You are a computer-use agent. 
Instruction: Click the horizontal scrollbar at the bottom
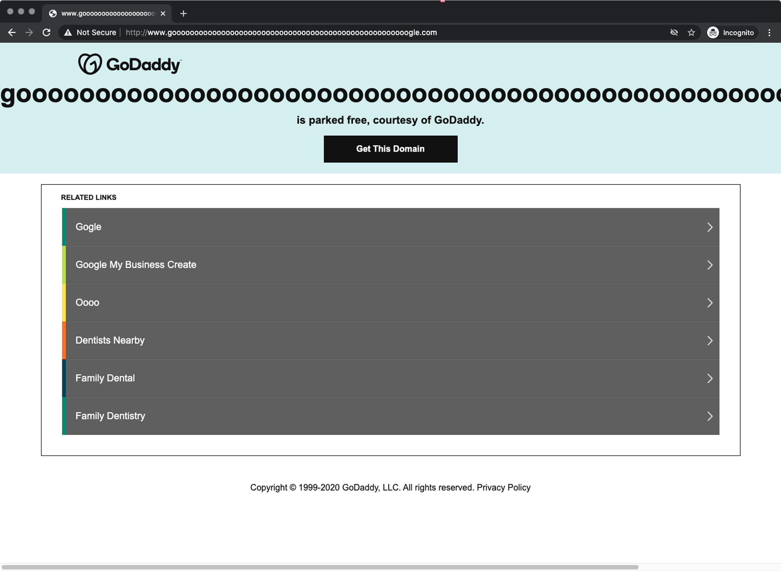[319, 567]
